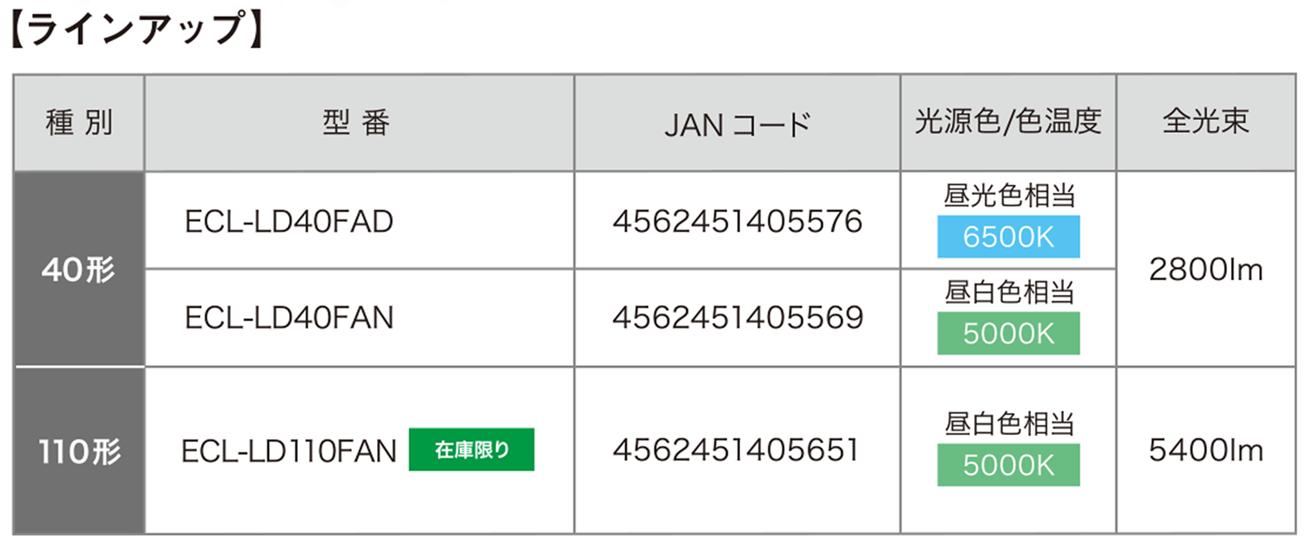Select JAN code 4562451405576
The width and height of the screenshot is (1306, 540).
(x=737, y=222)
